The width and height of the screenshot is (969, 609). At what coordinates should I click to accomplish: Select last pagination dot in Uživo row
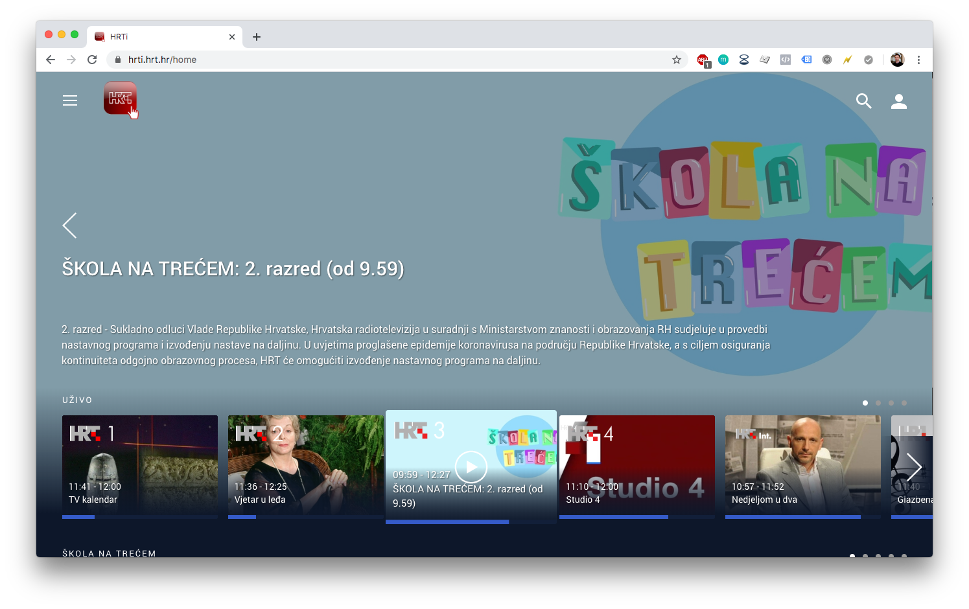coord(904,403)
